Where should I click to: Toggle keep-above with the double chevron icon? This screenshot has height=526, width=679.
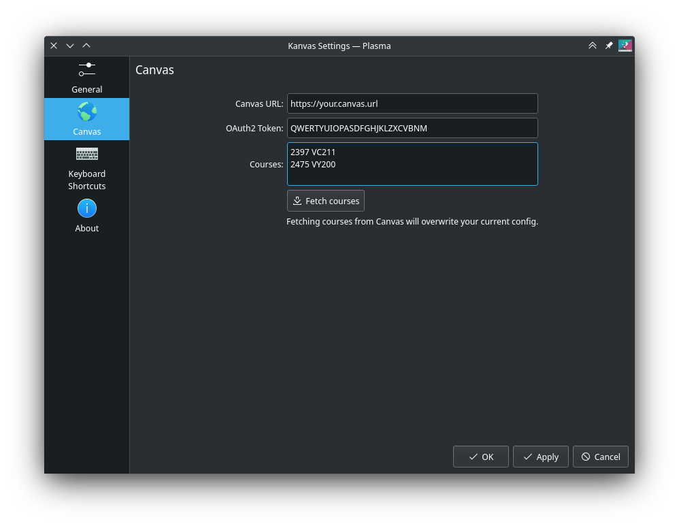(x=593, y=46)
